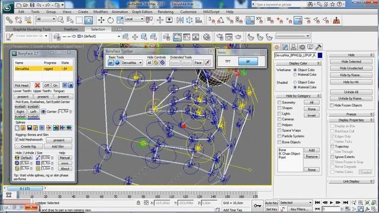Open the Motion command panel tab
Screen dimensions: 379x213
[302, 47]
